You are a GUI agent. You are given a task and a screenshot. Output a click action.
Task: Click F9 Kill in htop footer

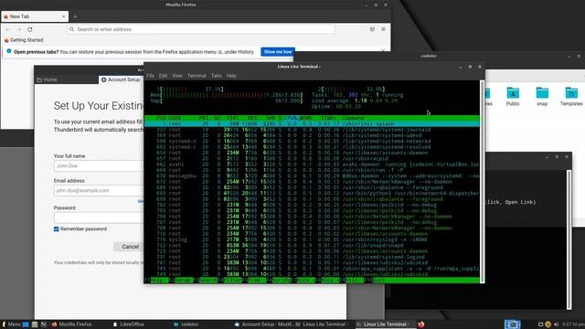click(353, 281)
